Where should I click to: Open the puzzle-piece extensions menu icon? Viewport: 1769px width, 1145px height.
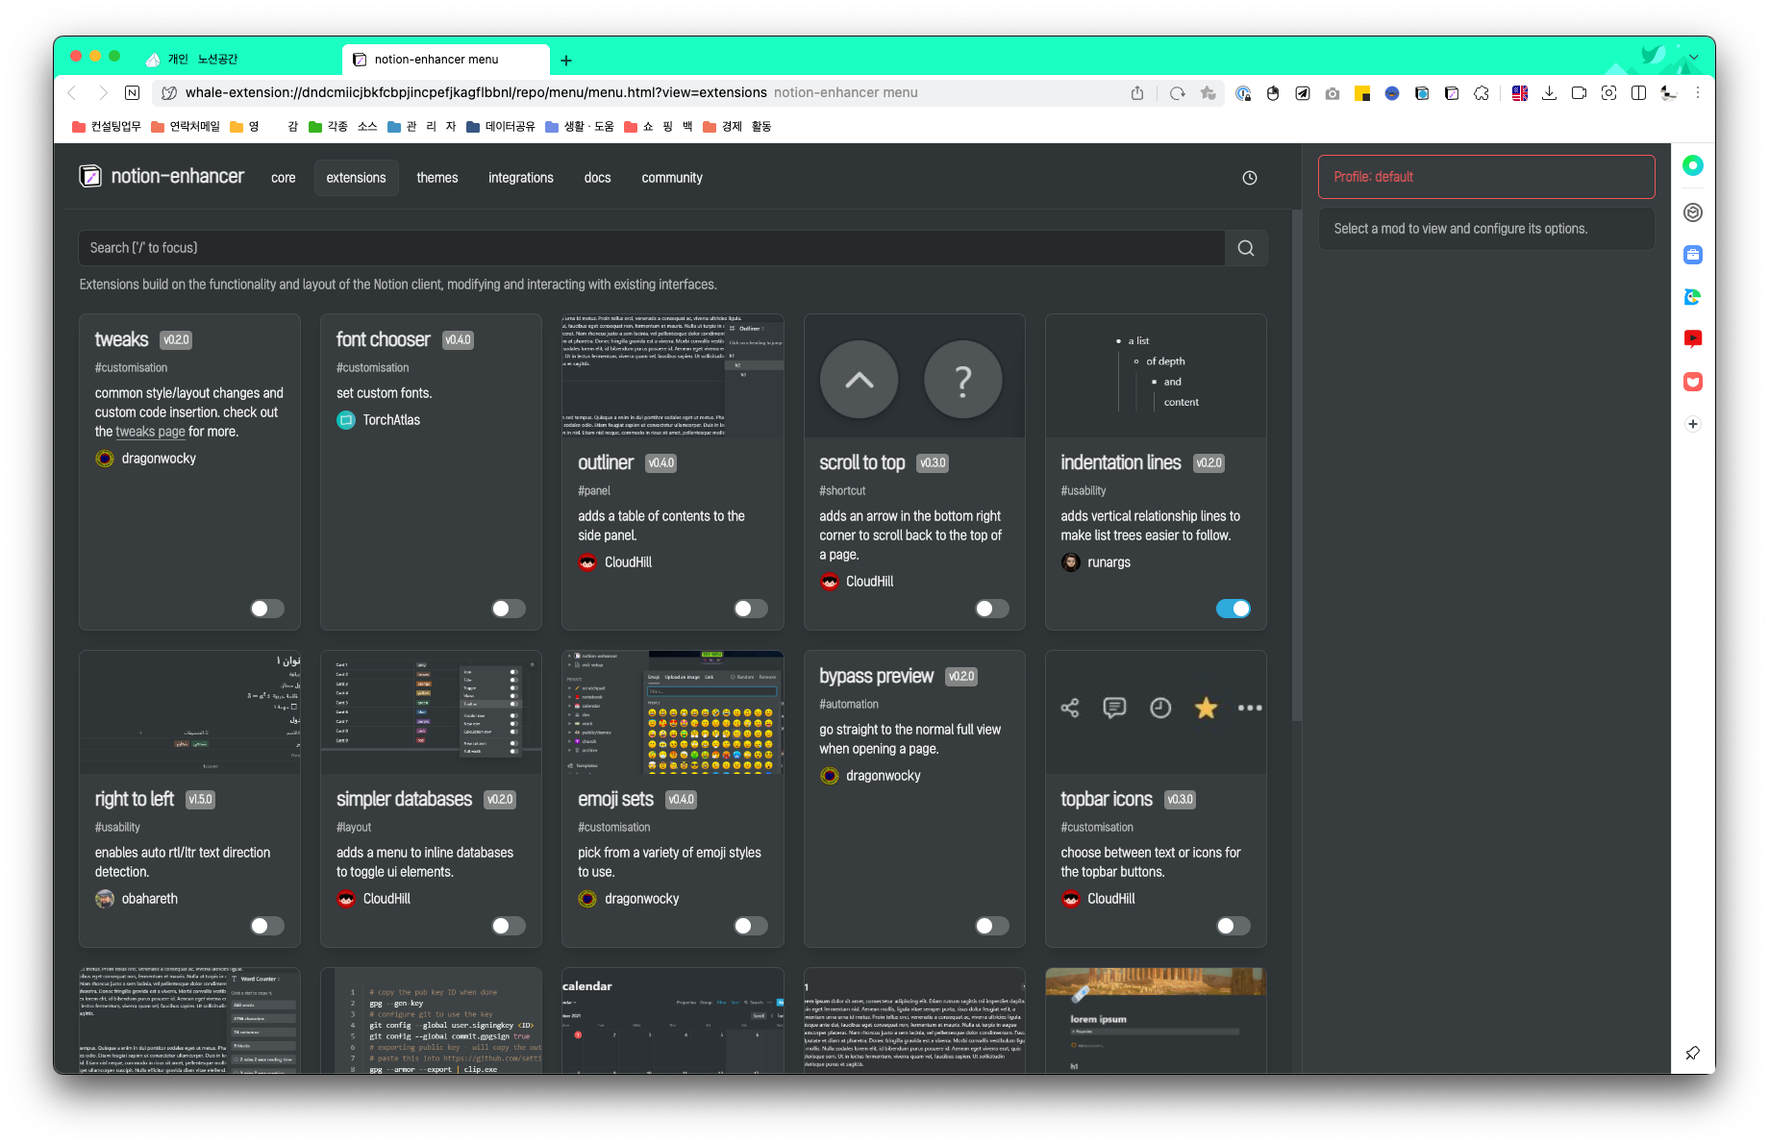click(1482, 93)
